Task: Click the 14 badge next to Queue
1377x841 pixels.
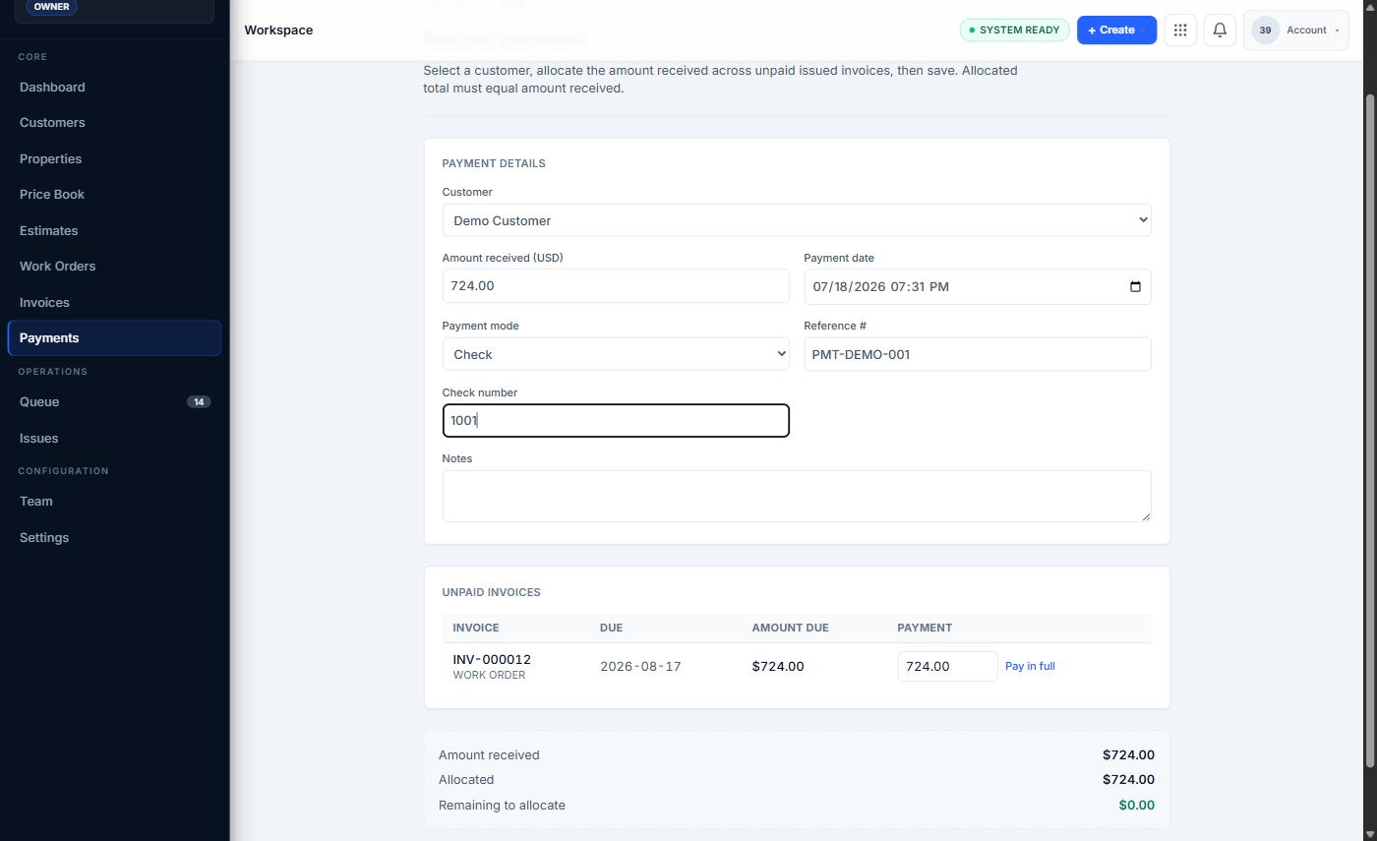Action: [x=199, y=402]
